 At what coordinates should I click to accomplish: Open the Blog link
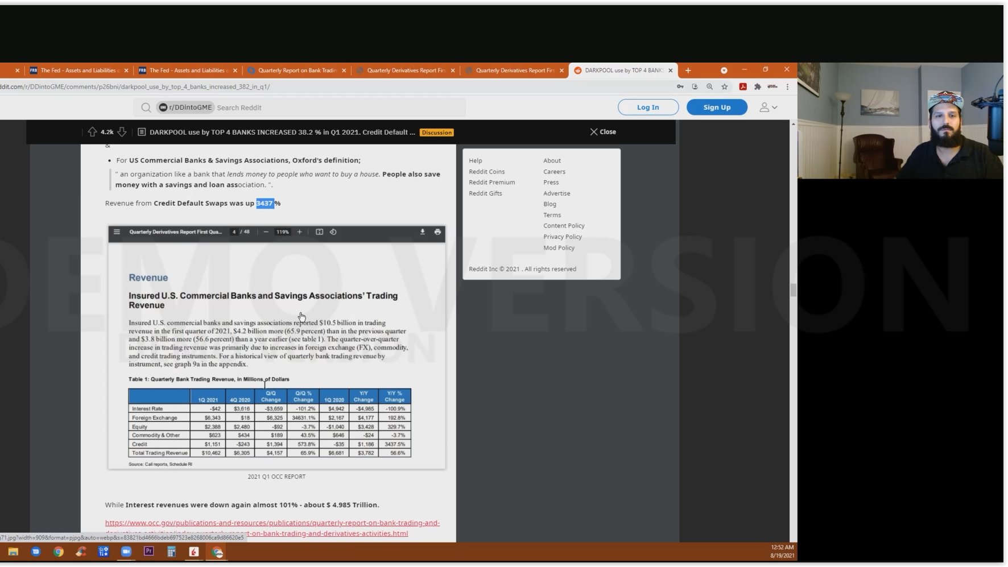coord(550,204)
